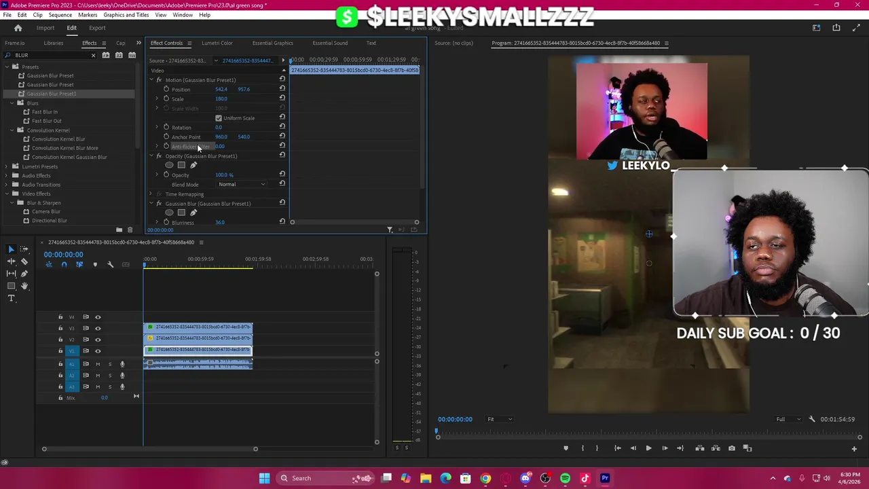Viewport: 869px width, 489px height.
Task: Create ellipse mask under Opacity effect
Action: tap(169, 165)
